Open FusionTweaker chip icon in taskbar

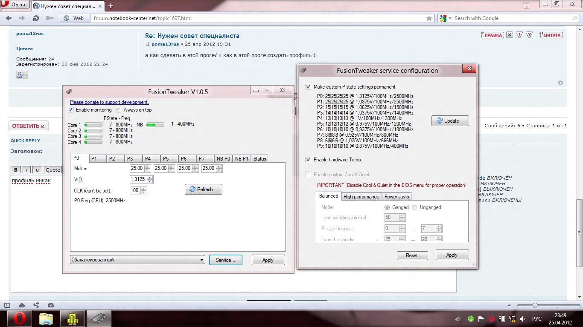tap(99, 318)
